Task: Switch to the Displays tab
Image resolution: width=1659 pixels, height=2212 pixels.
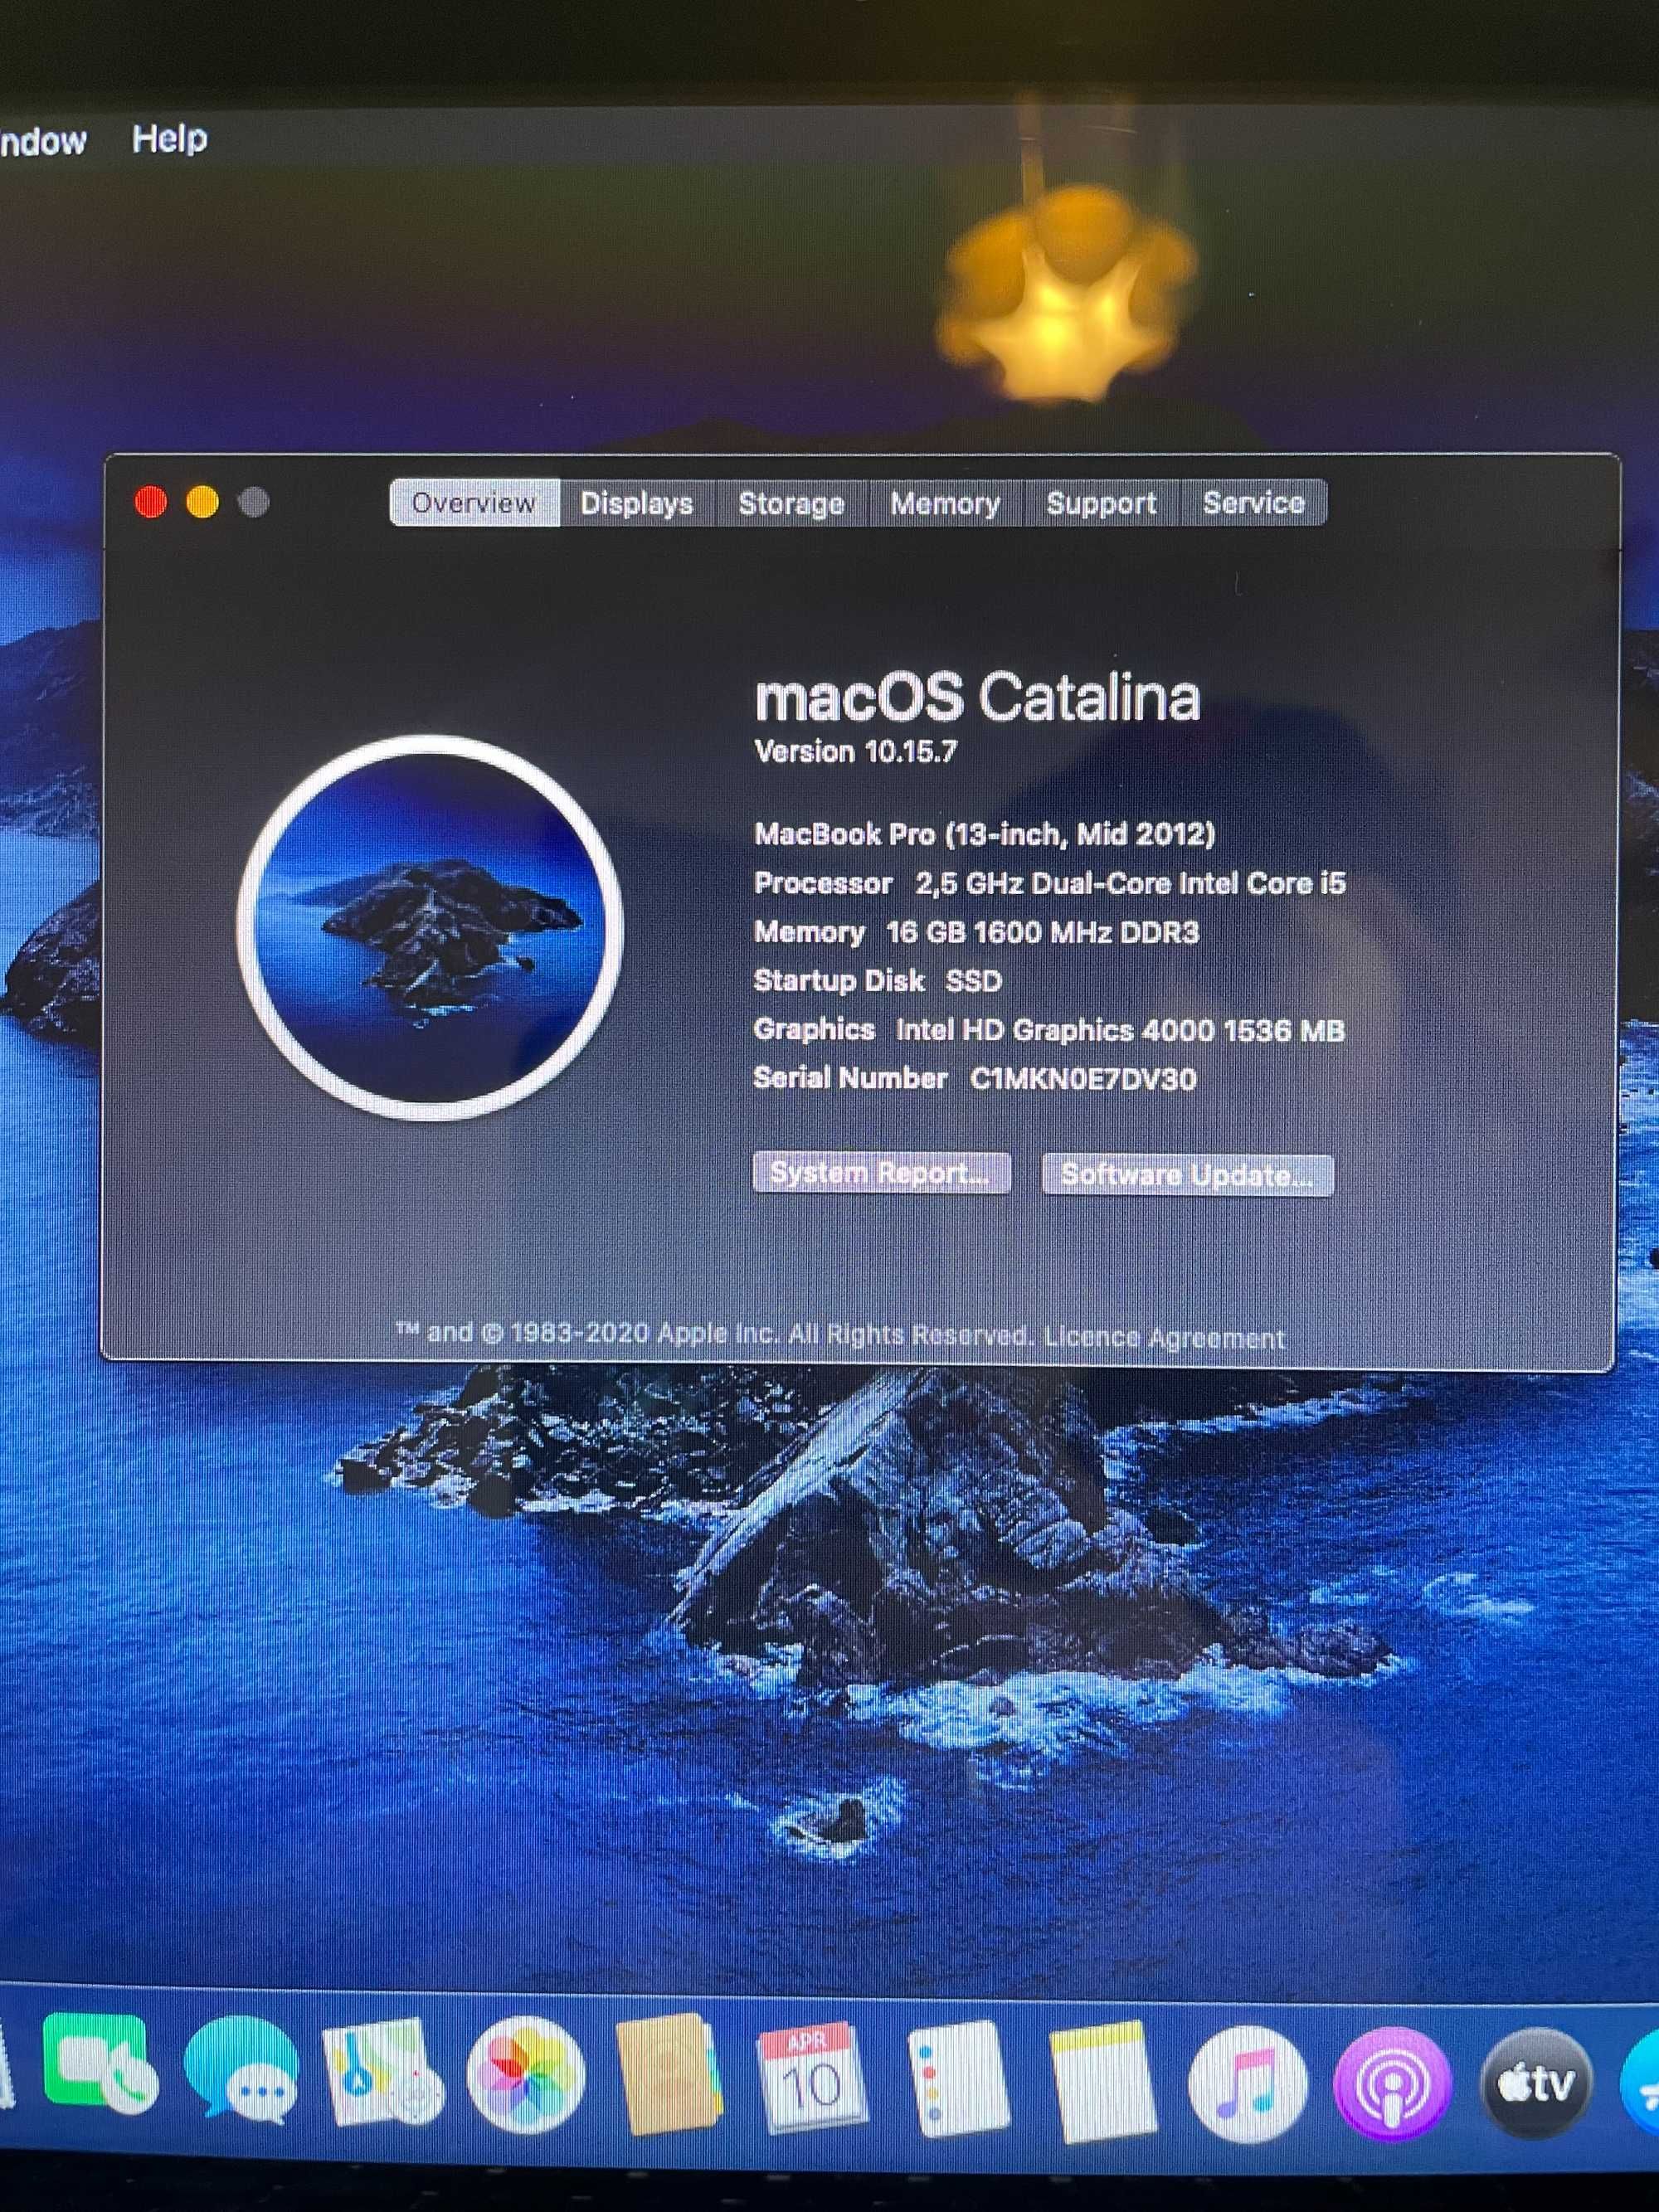Action: pos(637,502)
